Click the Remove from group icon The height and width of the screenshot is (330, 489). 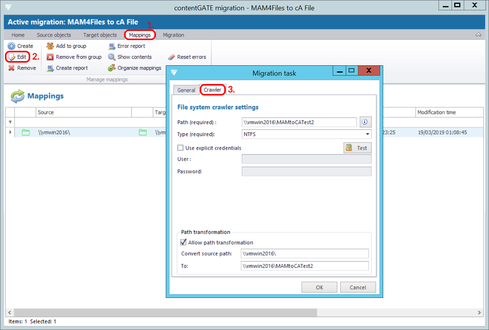[50, 57]
